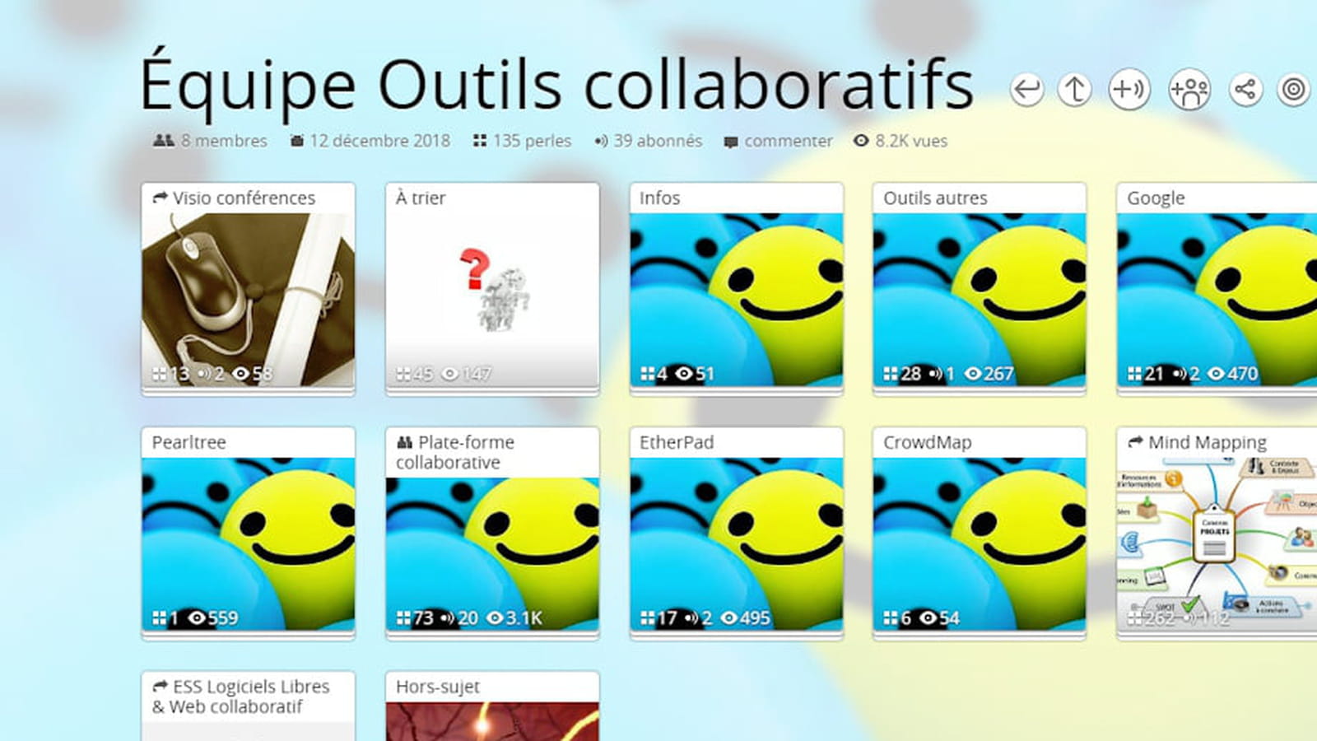Click the 135 perles count
The image size is (1317, 741).
click(532, 141)
